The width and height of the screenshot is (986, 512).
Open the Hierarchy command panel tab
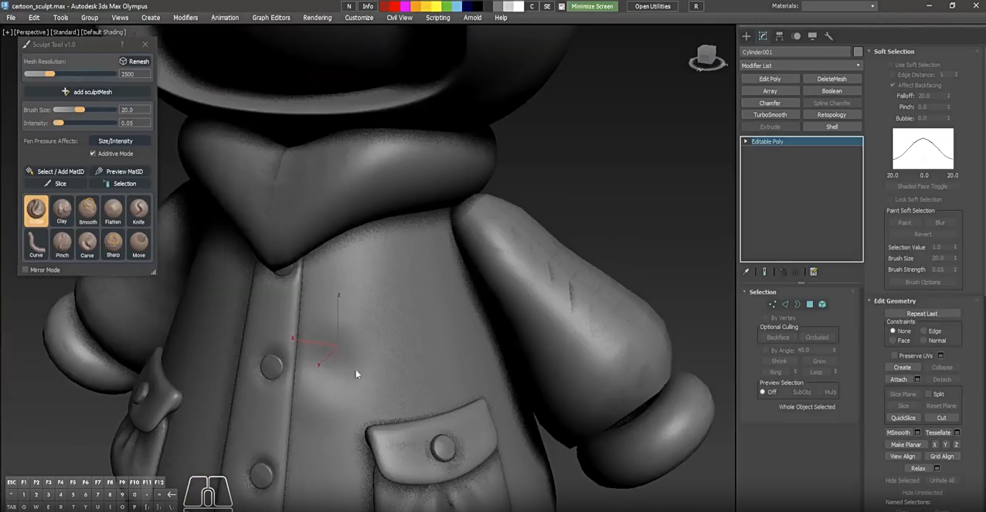[779, 36]
